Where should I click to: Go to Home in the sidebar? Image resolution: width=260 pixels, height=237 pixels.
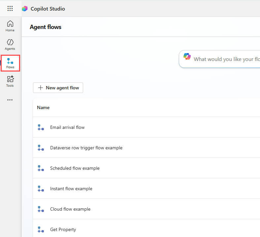pos(10,26)
